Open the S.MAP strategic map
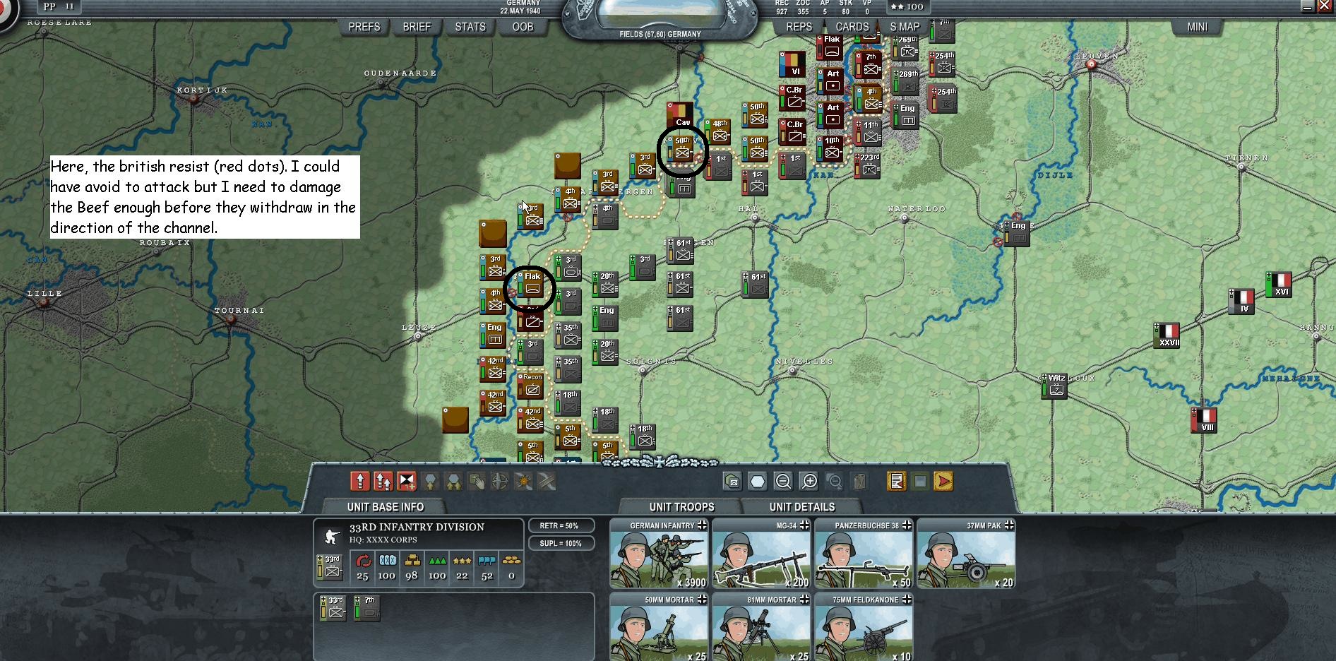 pyautogui.click(x=905, y=27)
